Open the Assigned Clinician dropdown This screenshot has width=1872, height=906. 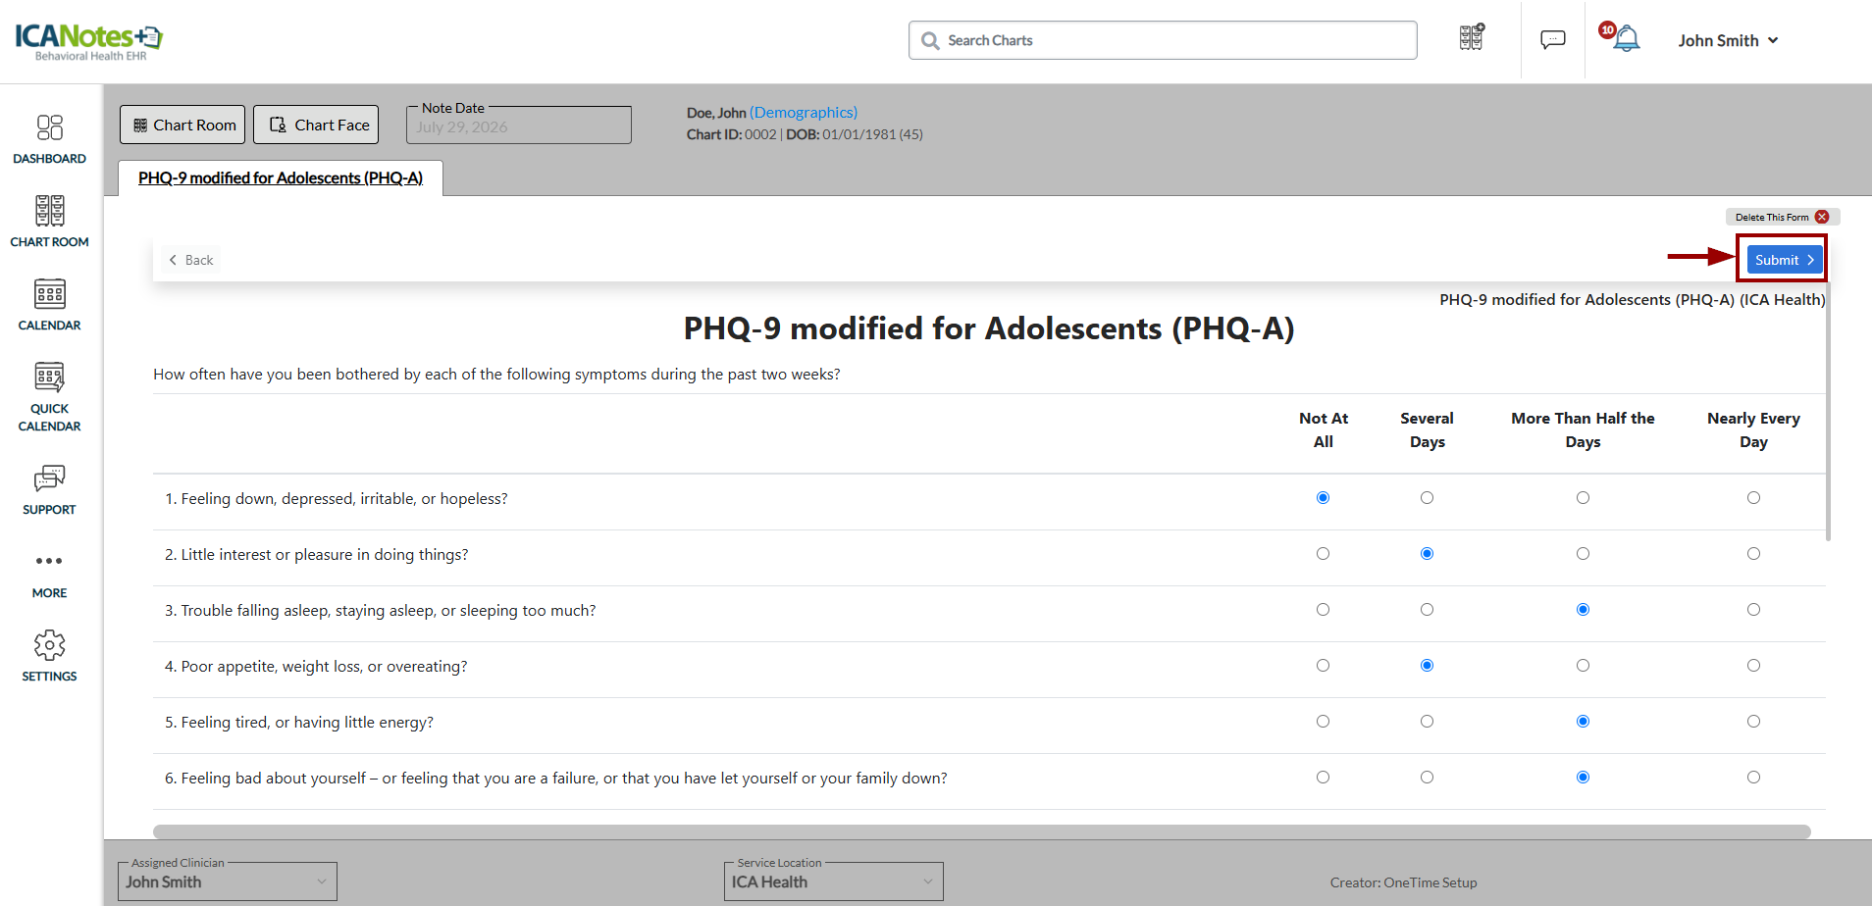228,881
